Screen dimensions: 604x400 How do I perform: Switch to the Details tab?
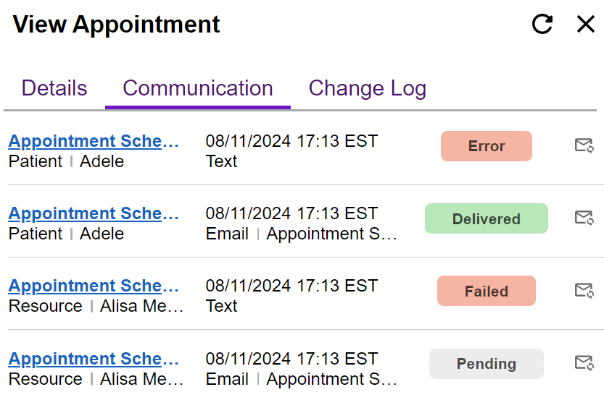(x=54, y=88)
